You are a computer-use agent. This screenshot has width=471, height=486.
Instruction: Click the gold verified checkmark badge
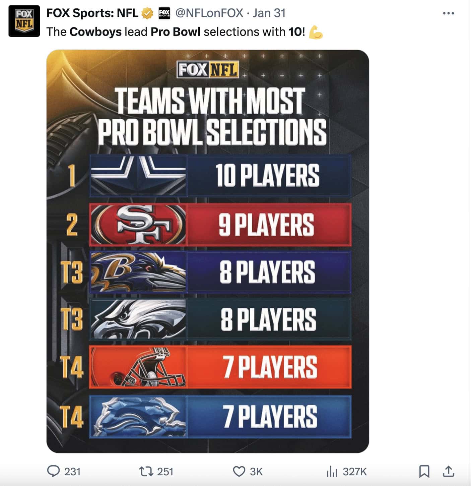[146, 13]
